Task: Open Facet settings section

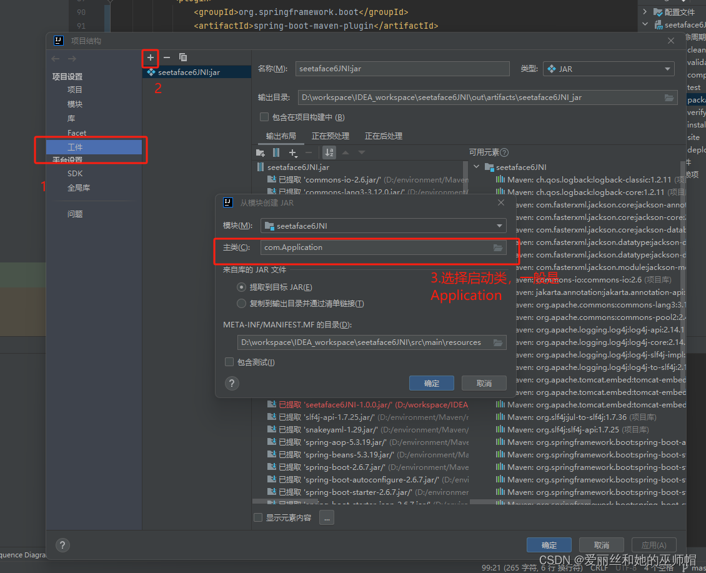Action: coord(77,133)
